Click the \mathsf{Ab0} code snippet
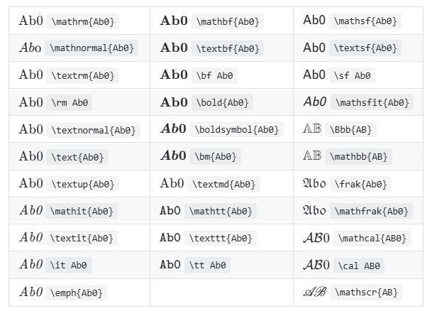The height and width of the screenshot is (311, 432). click(x=365, y=21)
